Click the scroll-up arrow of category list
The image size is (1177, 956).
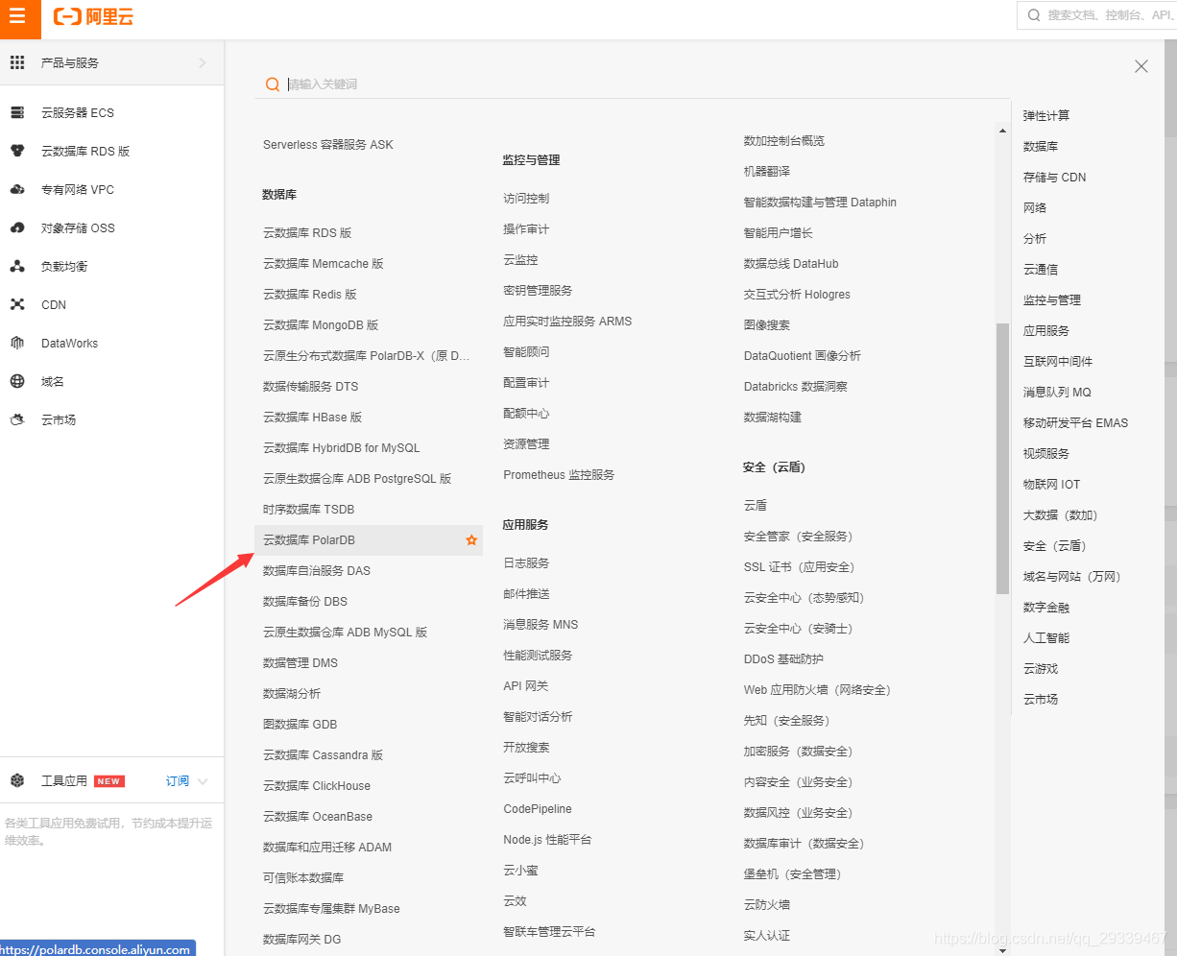click(1002, 130)
